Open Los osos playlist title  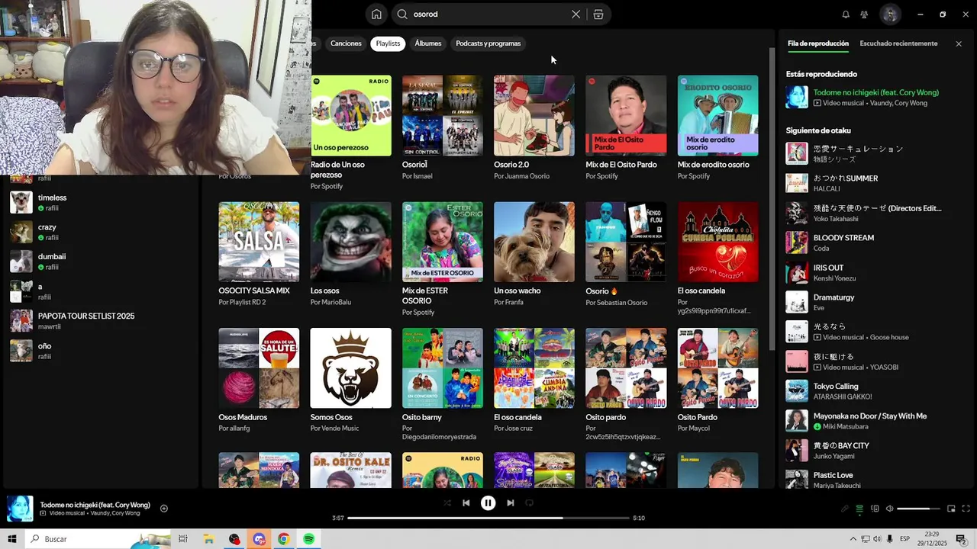[x=324, y=291]
